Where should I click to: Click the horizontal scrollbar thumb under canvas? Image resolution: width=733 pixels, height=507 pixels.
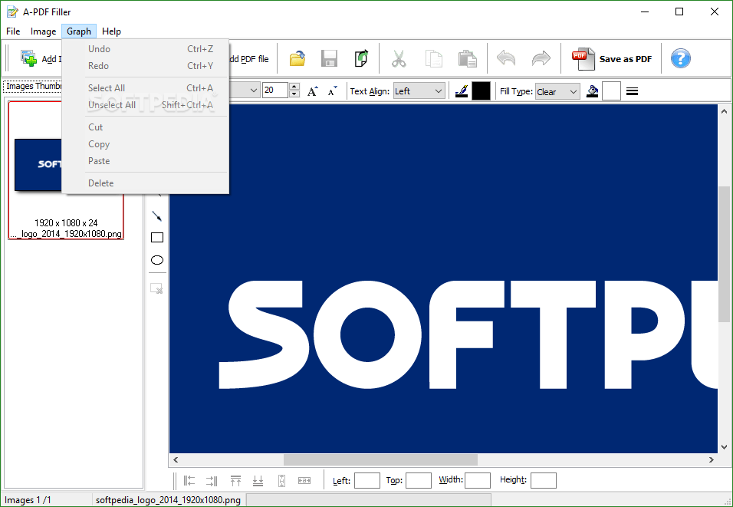tap(380, 459)
